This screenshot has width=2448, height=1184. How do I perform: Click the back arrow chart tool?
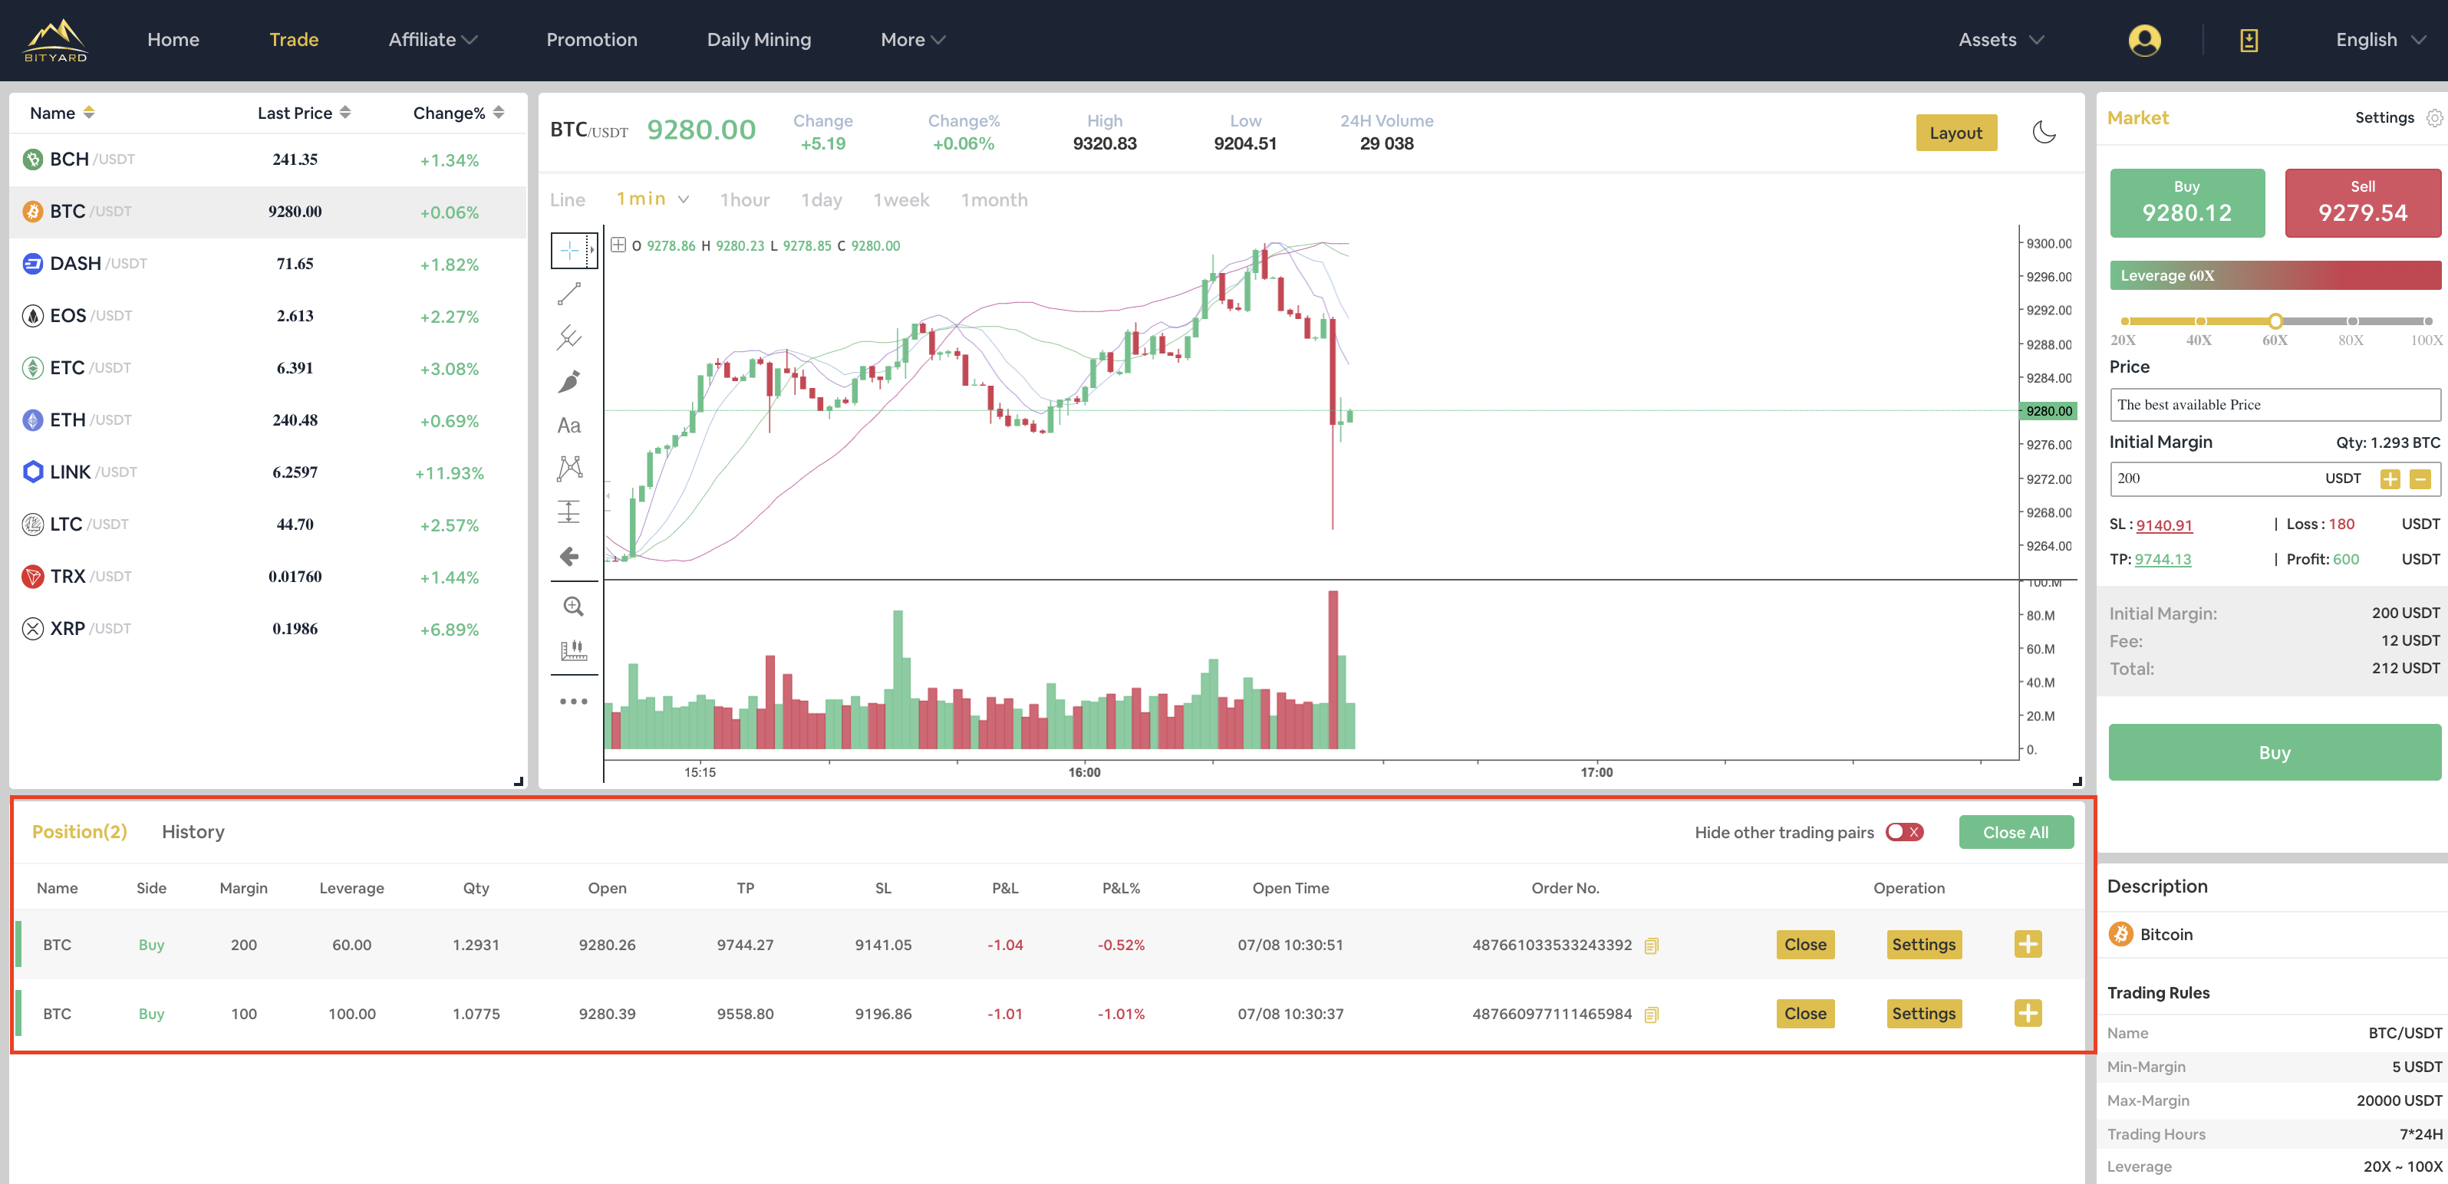click(x=568, y=556)
